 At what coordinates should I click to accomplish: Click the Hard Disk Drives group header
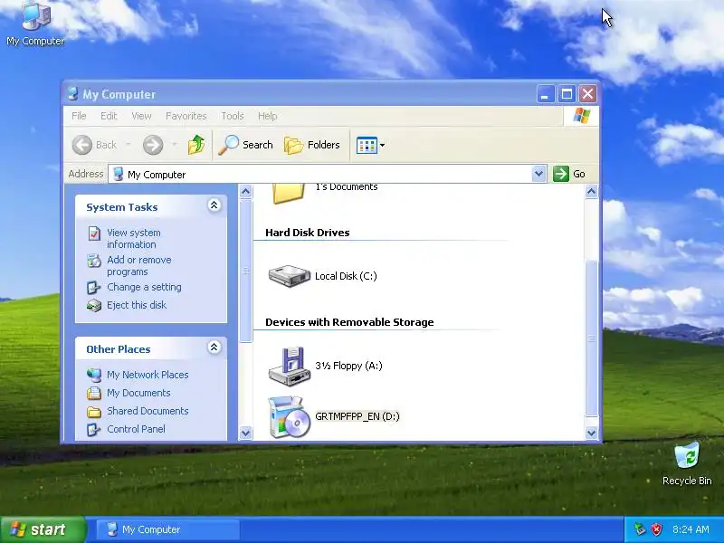coord(308,233)
